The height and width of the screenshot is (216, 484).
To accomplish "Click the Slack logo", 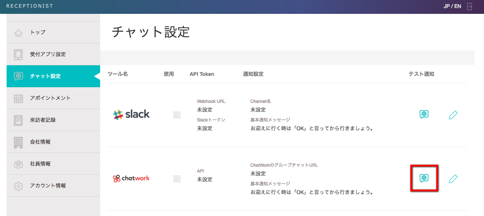I will pos(131,115).
